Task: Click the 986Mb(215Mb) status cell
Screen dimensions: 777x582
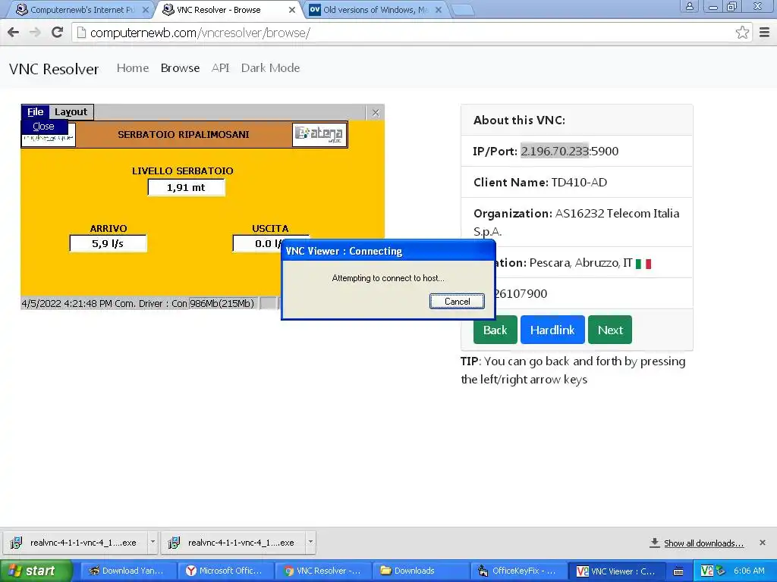Action: pyautogui.click(x=222, y=303)
